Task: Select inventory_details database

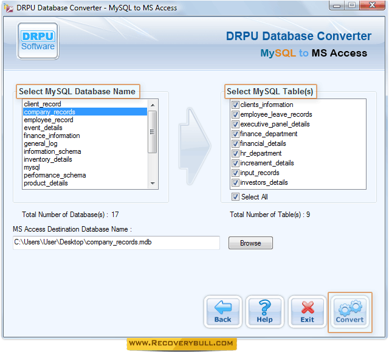Action: (x=85, y=159)
